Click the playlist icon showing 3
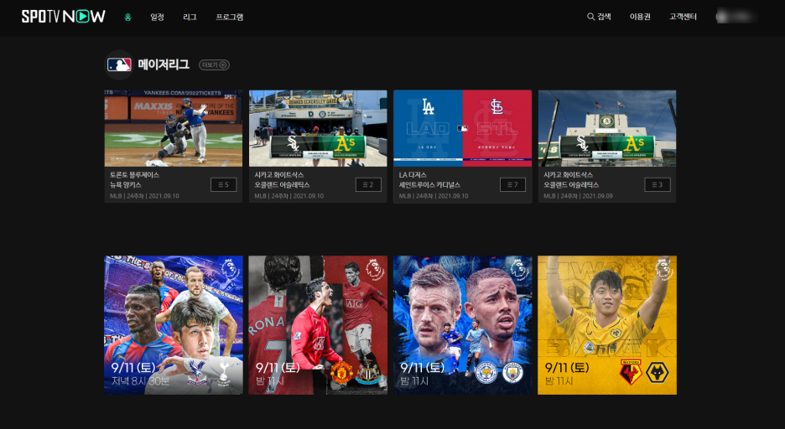 pyautogui.click(x=658, y=184)
